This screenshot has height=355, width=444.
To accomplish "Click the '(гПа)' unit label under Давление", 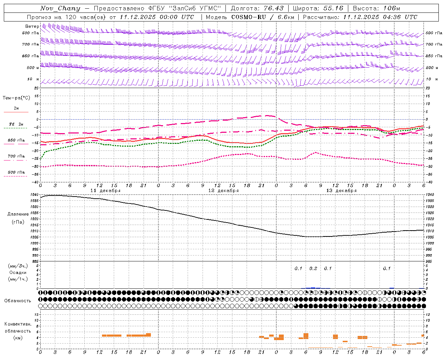I will [x=18, y=222].
